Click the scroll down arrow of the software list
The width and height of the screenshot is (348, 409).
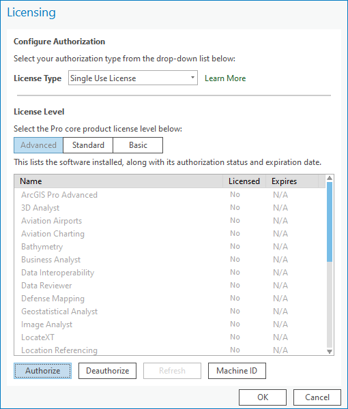click(330, 352)
